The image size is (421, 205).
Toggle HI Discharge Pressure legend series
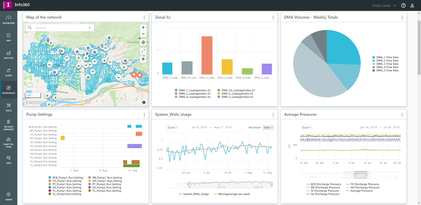point(323,191)
